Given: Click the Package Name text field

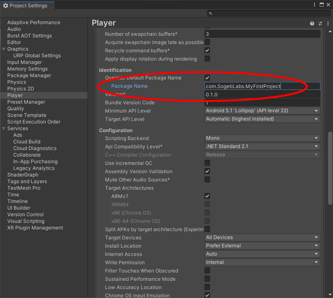Looking at the screenshot, I should [262, 86].
